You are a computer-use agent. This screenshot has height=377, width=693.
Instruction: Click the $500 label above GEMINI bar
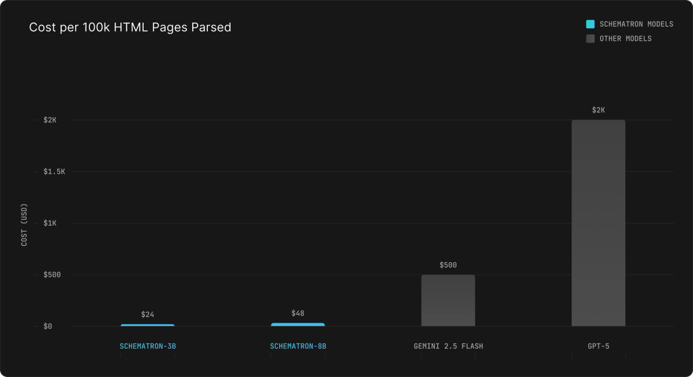448,265
